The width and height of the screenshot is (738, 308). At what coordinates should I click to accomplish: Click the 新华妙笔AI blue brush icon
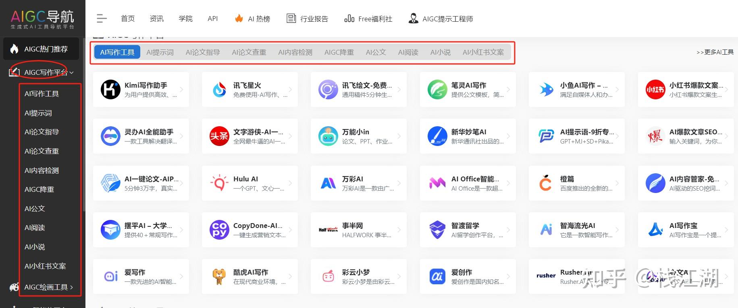tap(437, 136)
